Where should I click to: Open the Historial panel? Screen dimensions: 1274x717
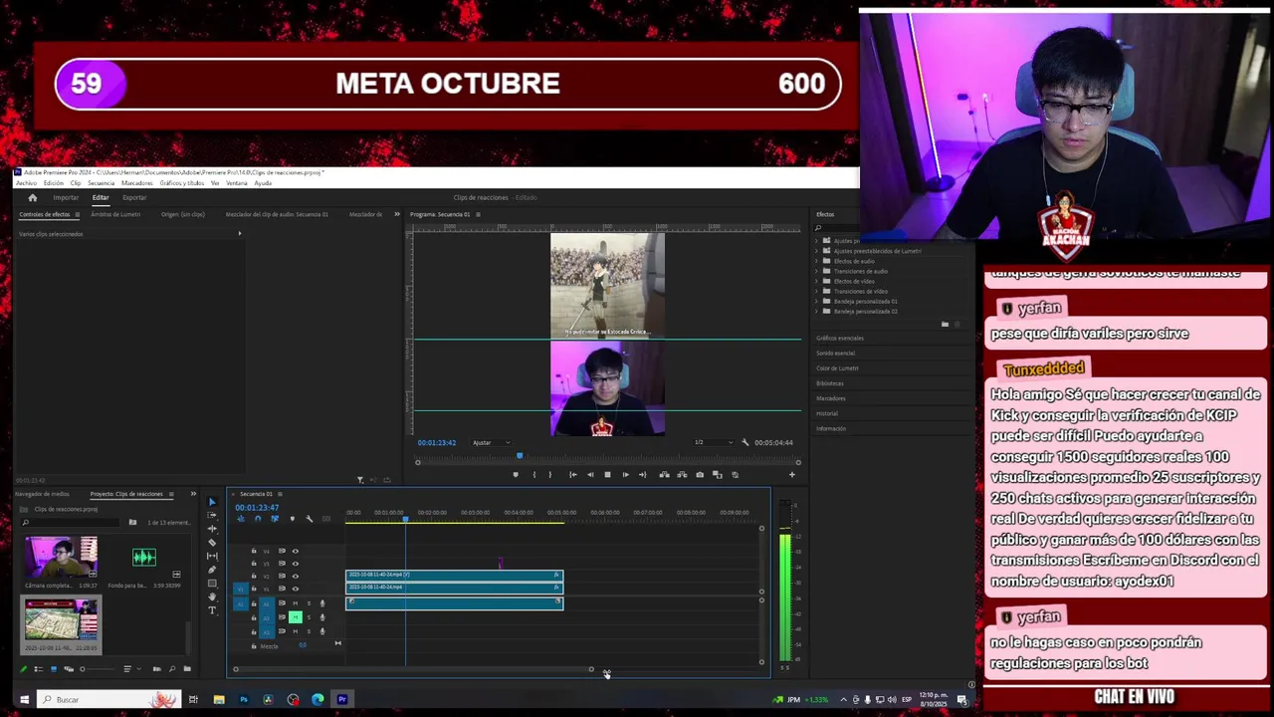pos(827,413)
